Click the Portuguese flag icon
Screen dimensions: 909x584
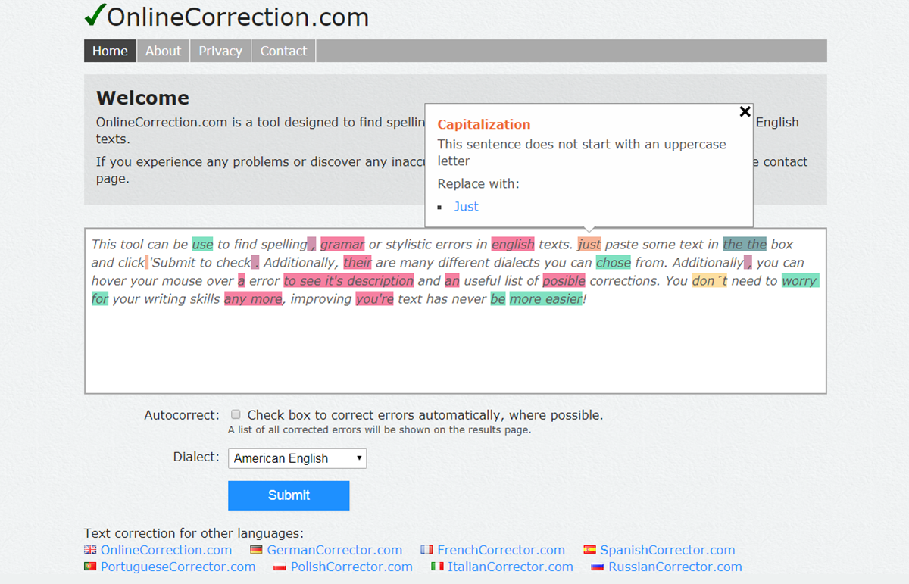[90, 567]
